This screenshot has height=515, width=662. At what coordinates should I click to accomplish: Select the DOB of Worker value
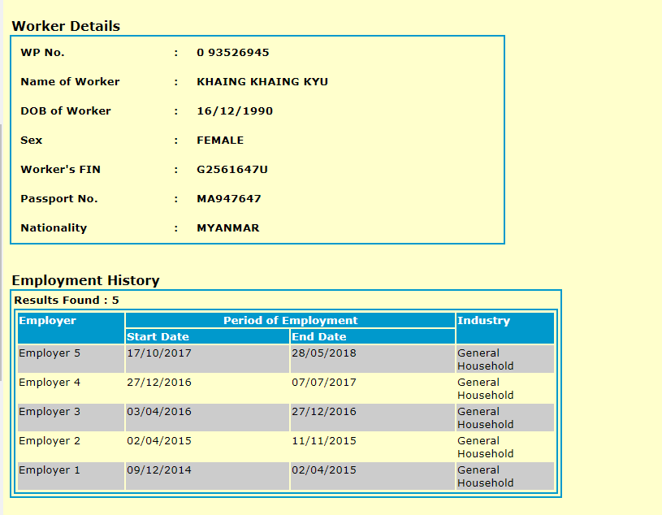234,111
